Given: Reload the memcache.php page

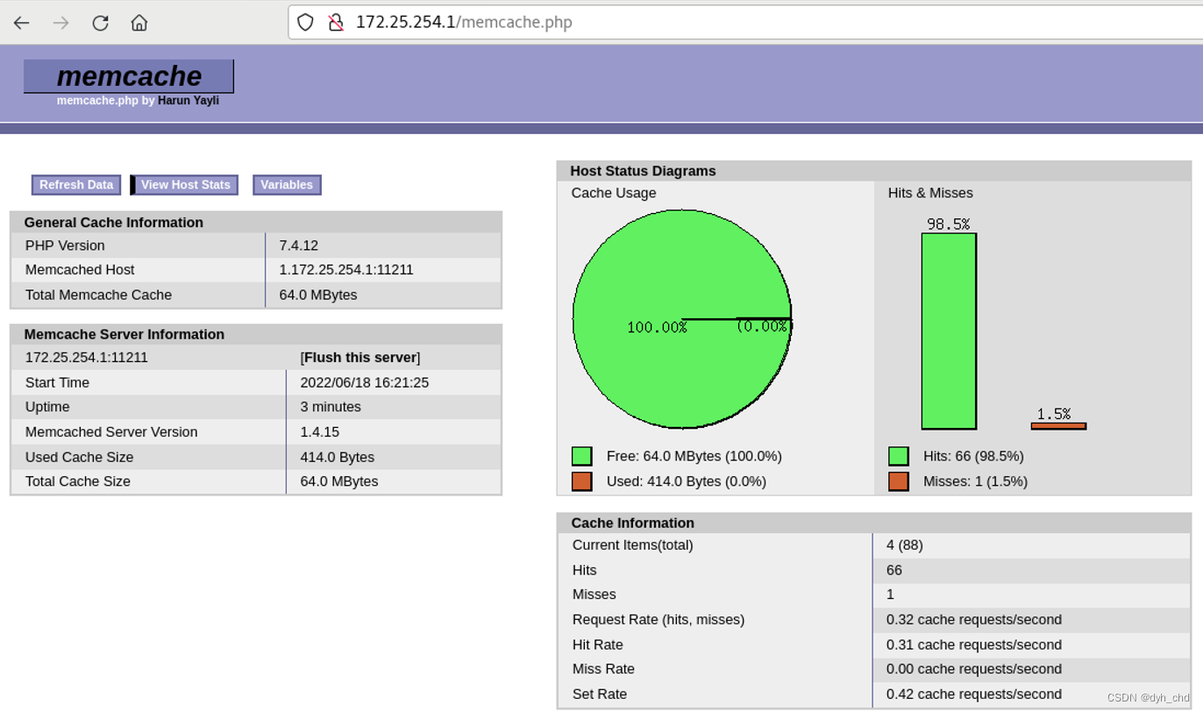Looking at the screenshot, I should (x=99, y=23).
